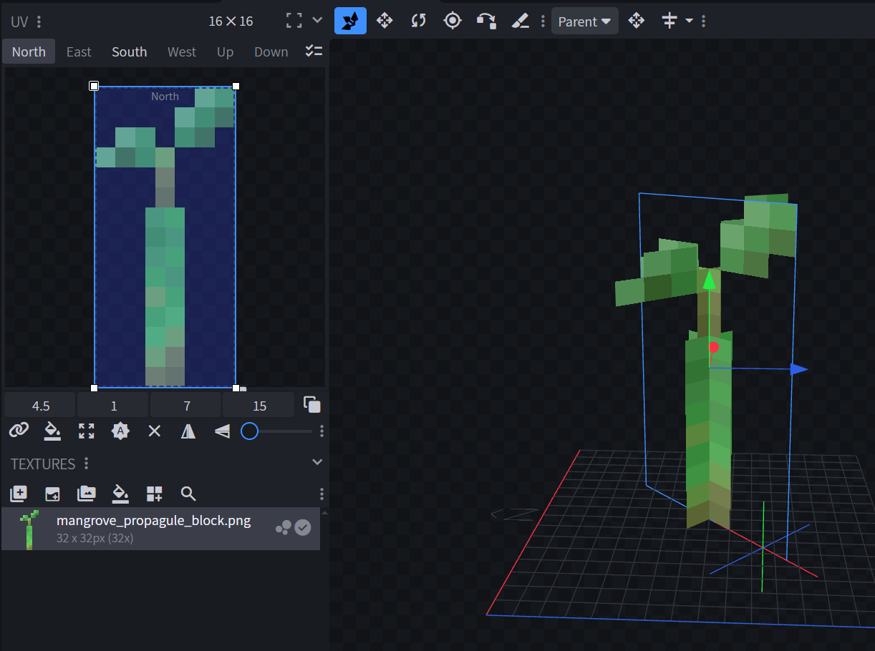Screen dimensions: 875x651
Task: Click the mangrove propagule texture thumbnail
Action: point(29,529)
